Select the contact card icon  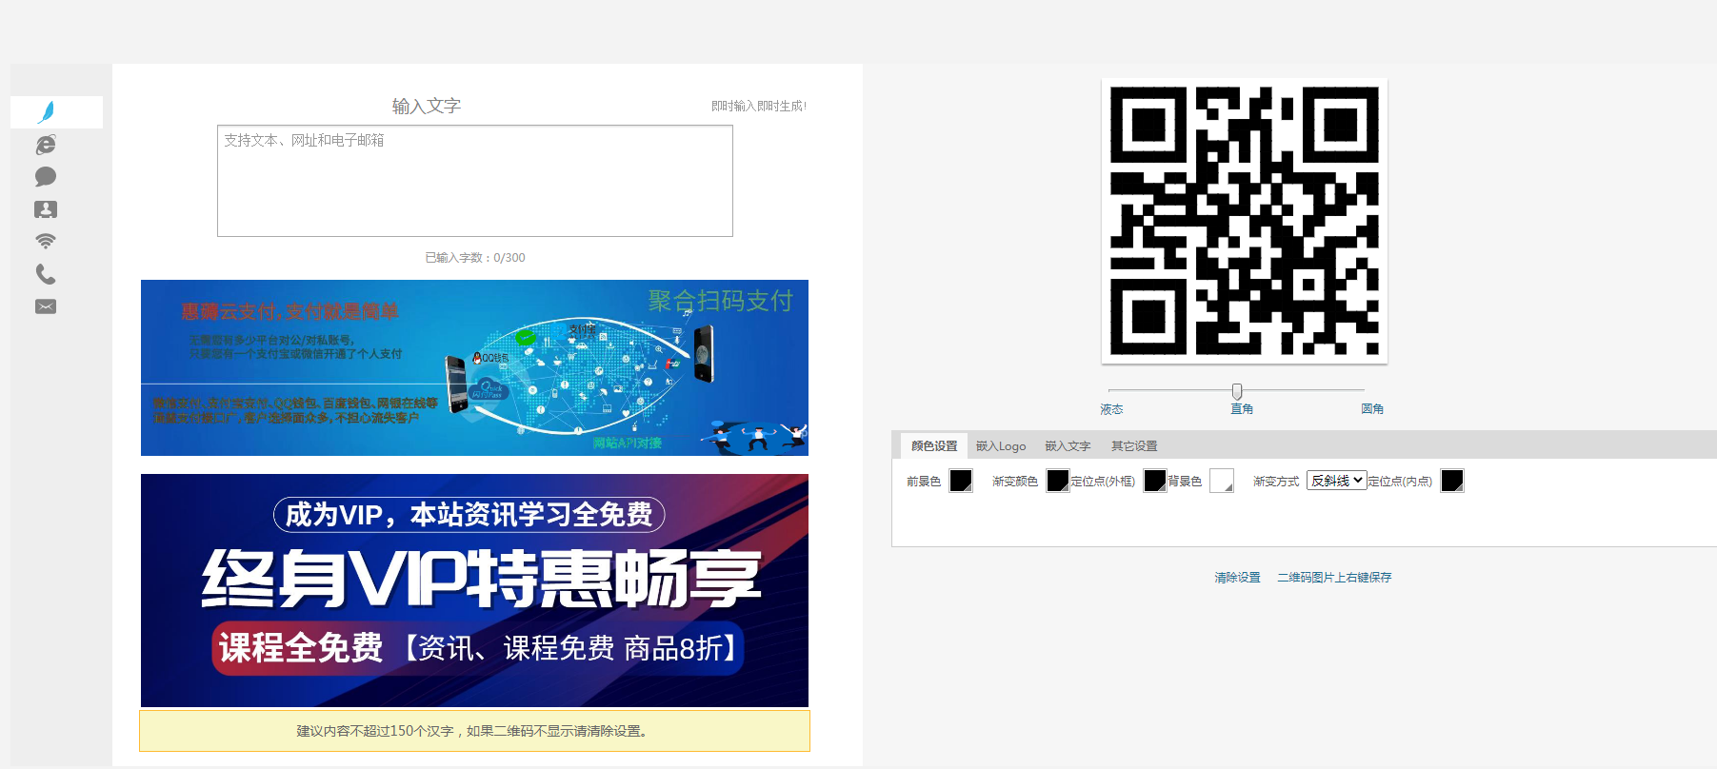coord(46,209)
